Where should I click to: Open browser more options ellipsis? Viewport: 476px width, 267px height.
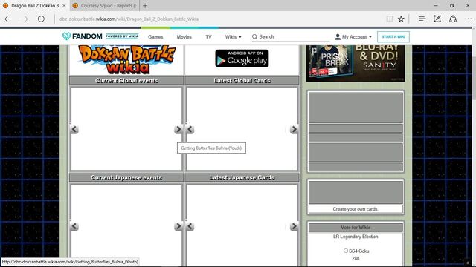click(468, 19)
